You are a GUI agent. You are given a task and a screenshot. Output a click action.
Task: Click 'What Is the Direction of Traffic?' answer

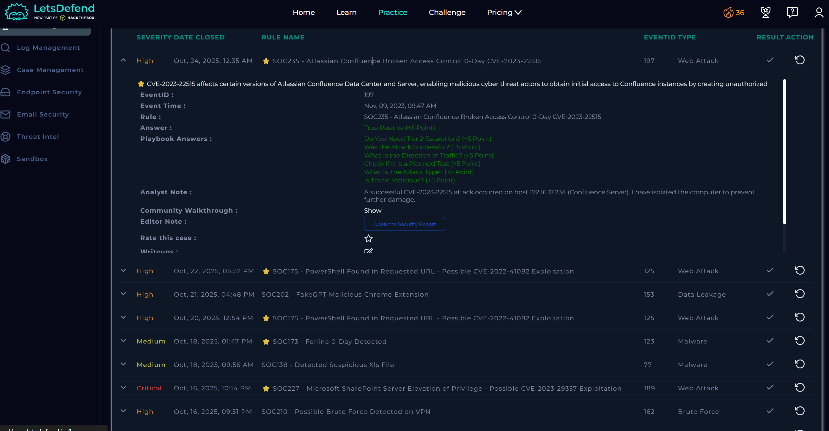pos(428,155)
